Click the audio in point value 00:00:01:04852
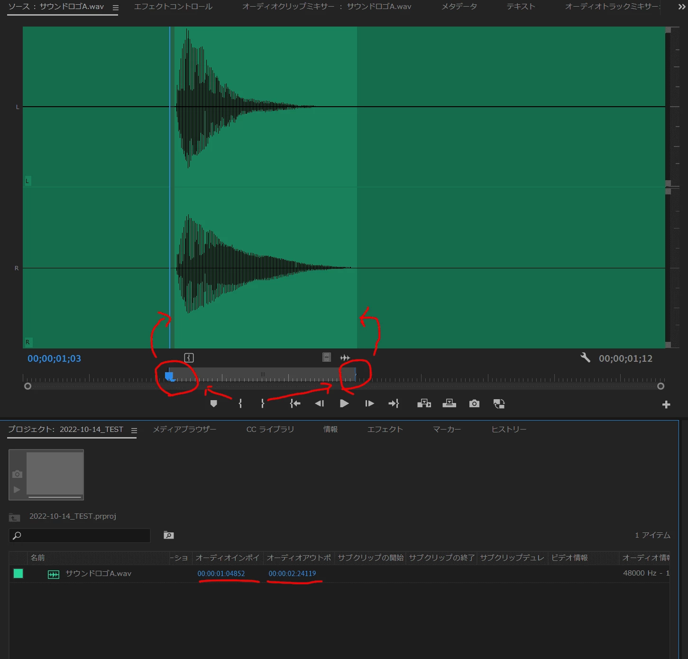The width and height of the screenshot is (688, 659). [221, 574]
